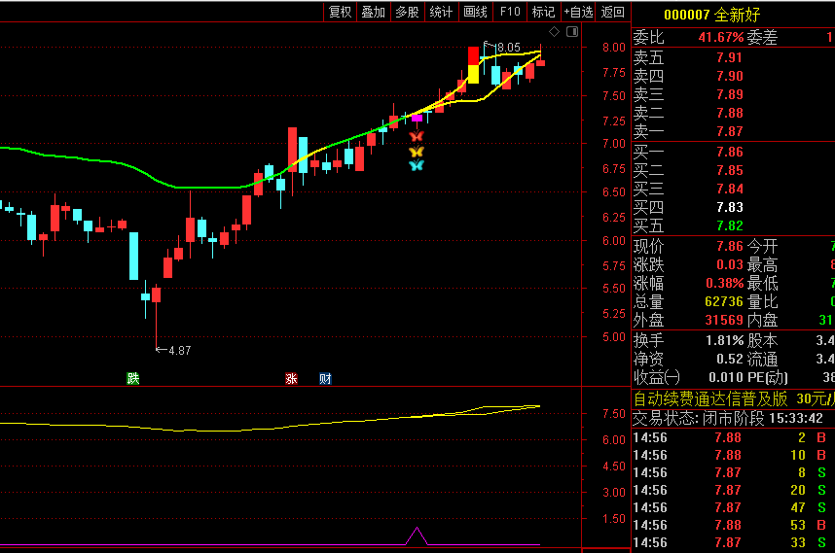Click the 现价 value 7.86

point(729,246)
